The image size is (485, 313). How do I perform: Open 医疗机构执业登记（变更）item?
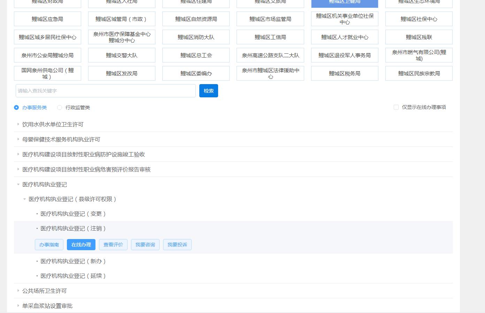[x=73, y=214]
